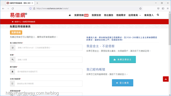Screen dimensions: 171x96
Task: Open 我要放款 menu item
Action: pos(96,15)
